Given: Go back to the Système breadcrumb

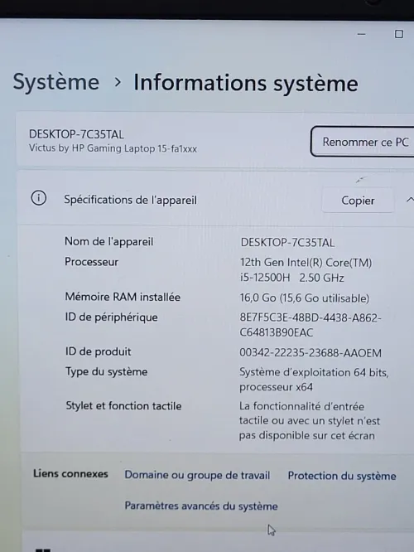Looking at the screenshot, I should click(x=56, y=82).
